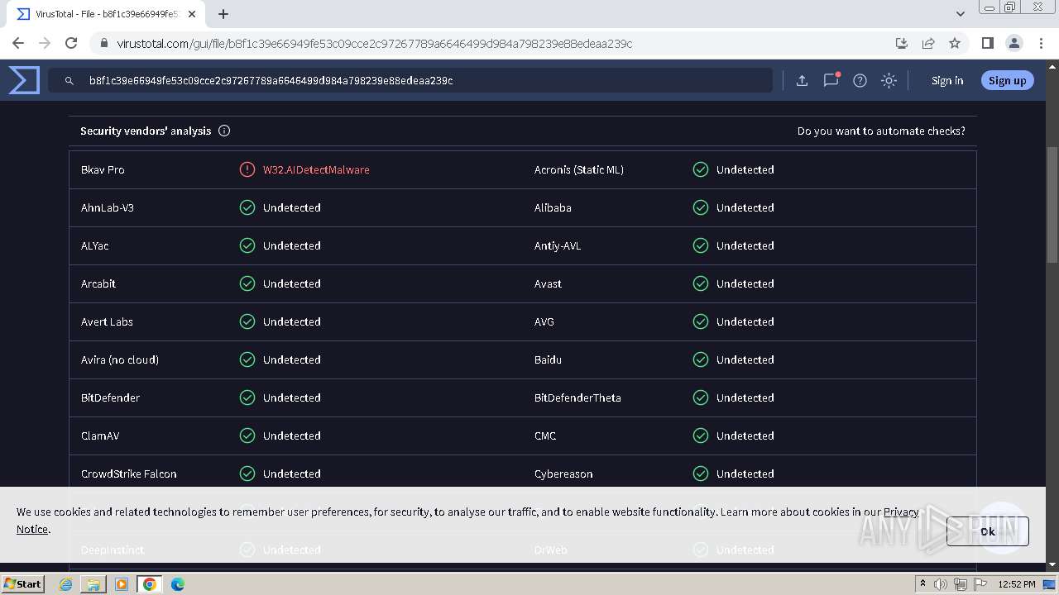Click the BitDefenderTheta vendor name
Image resolution: width=1059 pixels, height=595 pixels.
point(577,397)
